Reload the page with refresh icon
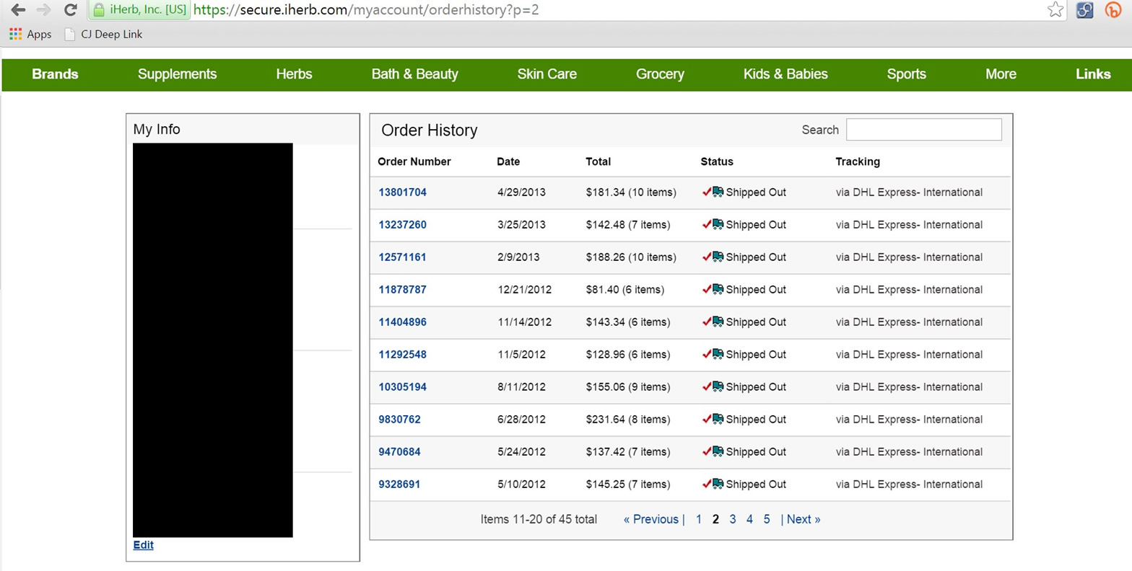Screen dimensions: 1132x571 coord(70,10)
